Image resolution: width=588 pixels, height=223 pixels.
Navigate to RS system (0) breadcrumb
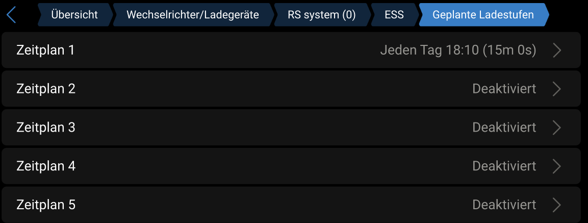(x=321, y=15)
